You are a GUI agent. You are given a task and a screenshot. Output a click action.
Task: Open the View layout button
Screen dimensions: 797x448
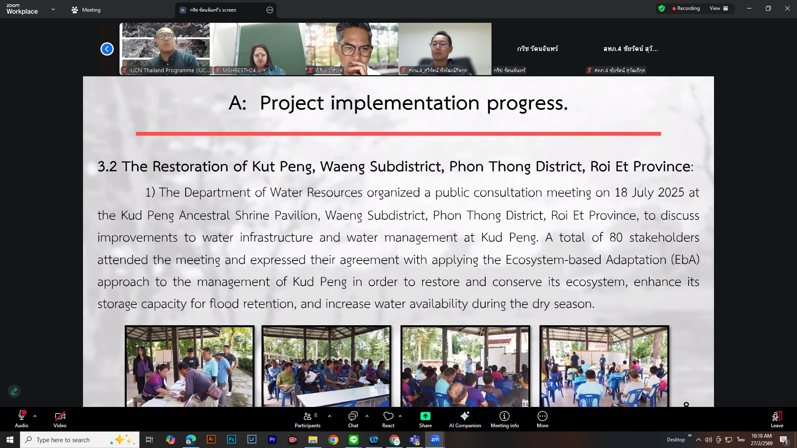(x=719, y=8)
